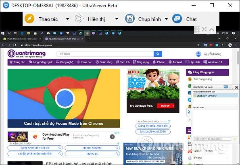Click the remote Windows Start button
This screenshot has height=165, width=240.
coord(3,33)
